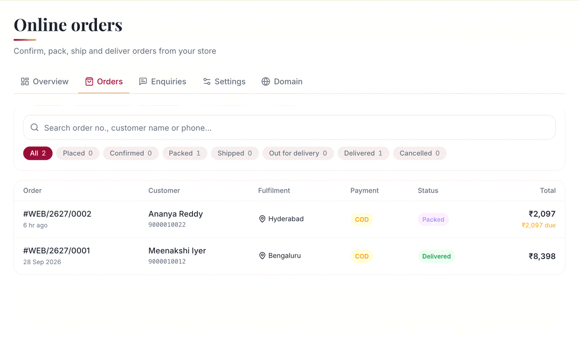
Task: Filter orders by Placed status
Action: click(x=78, y=153)
